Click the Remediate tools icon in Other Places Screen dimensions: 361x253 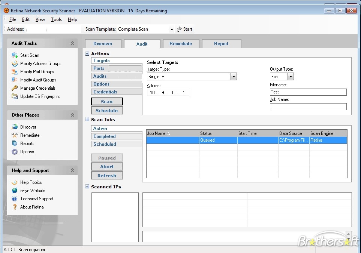pos(15,135)
